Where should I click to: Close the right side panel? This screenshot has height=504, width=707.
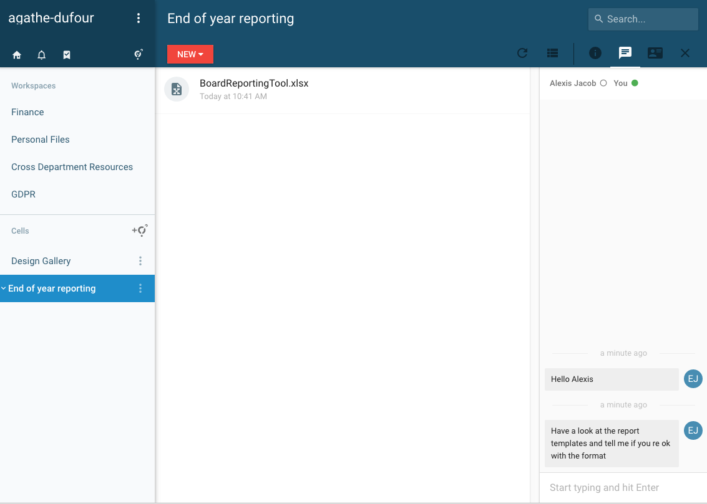685,53
